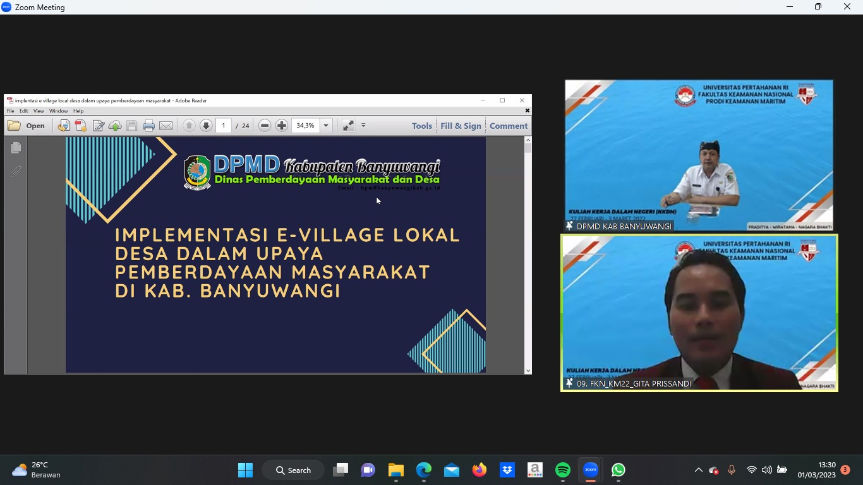863x485 pixels.
Task: Open Spotify from the taskbar
Action: 563,470
